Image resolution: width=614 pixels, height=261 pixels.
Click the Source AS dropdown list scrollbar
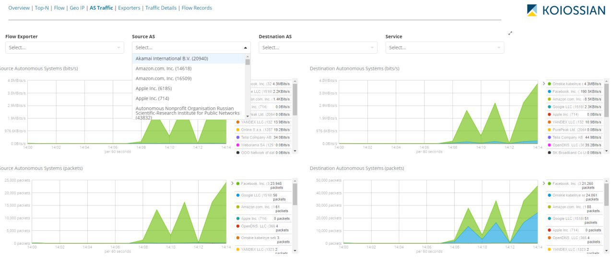[x=248, y=86]
